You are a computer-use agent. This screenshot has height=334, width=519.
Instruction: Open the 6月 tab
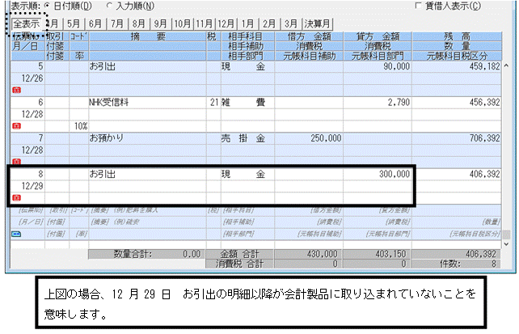(95, 23)
